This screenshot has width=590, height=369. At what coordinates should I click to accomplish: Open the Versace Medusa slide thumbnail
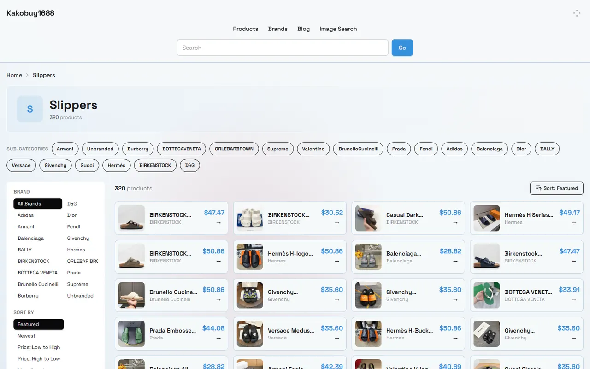(250, 334)
